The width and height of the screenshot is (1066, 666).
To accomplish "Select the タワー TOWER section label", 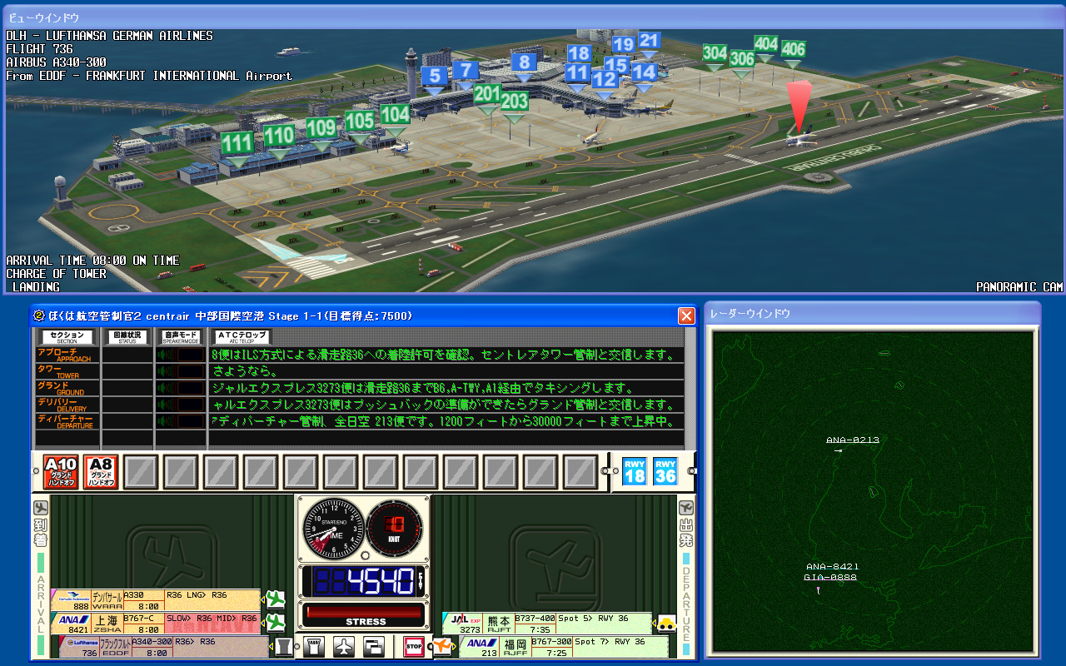I will [x=67, y=371].
